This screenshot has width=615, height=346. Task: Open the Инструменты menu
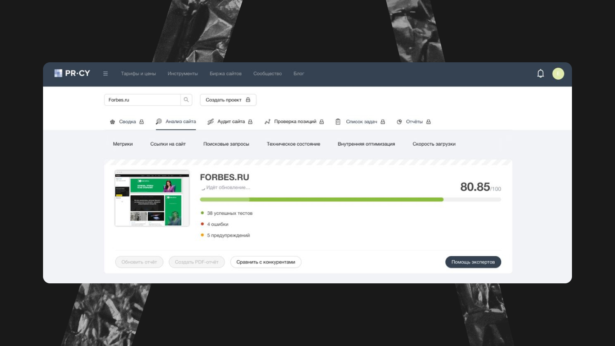[183, 74]
